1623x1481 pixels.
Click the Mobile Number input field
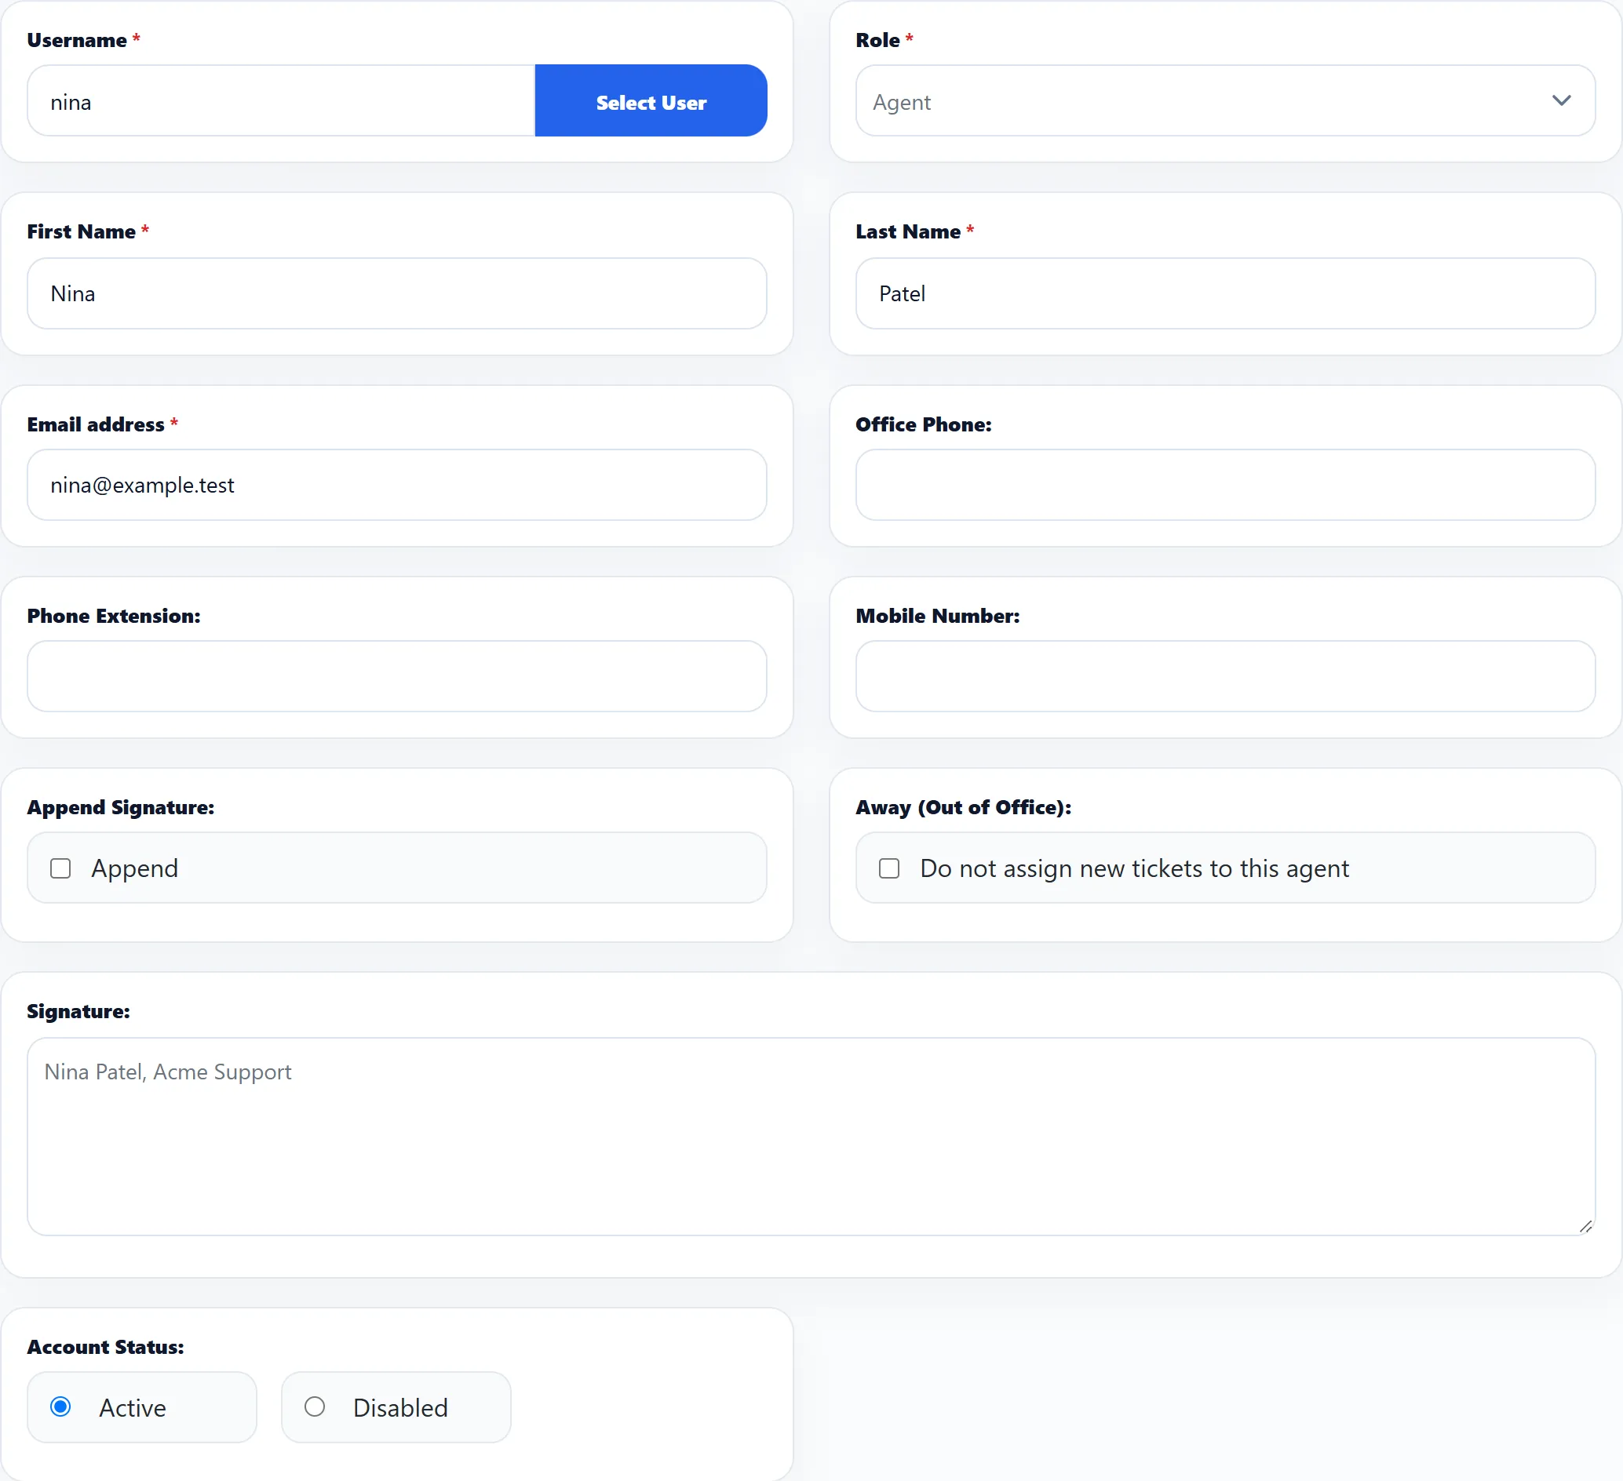1224,676
